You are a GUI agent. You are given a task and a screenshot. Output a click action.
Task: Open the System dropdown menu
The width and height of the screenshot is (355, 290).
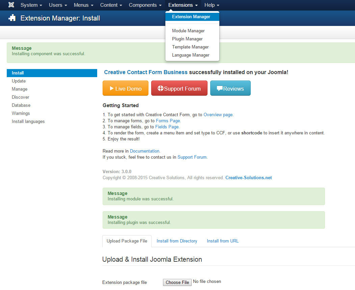[31, 5]
